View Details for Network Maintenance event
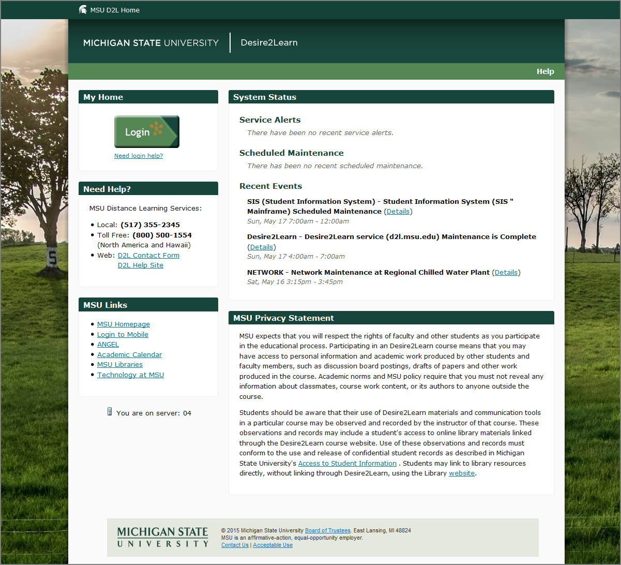This screenshot has height=565, width=621. click(x=506, y=272)
